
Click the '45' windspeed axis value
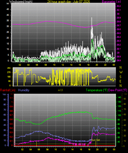pos(8,9)
